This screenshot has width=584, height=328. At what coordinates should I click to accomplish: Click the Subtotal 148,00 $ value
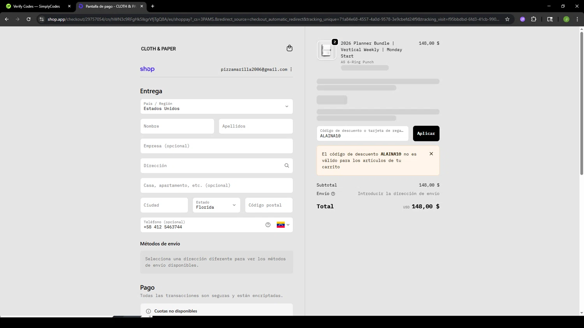point(429,185)
